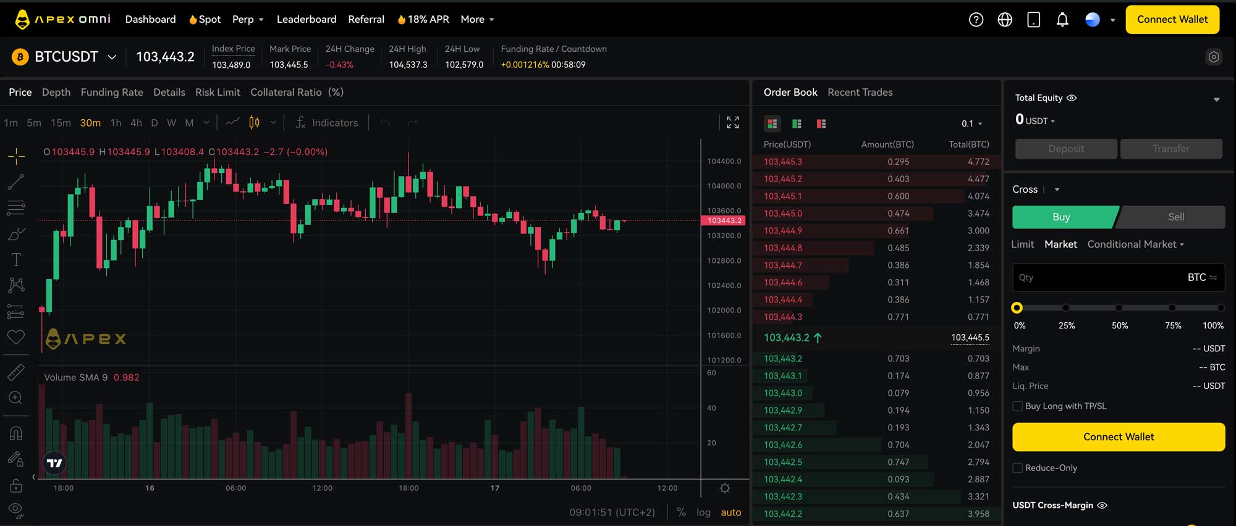
Task: Check the Reduce-Only option
Action: (1017, 468)
